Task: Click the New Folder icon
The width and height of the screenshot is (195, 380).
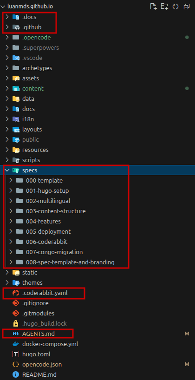Action: tap(164, 7)
